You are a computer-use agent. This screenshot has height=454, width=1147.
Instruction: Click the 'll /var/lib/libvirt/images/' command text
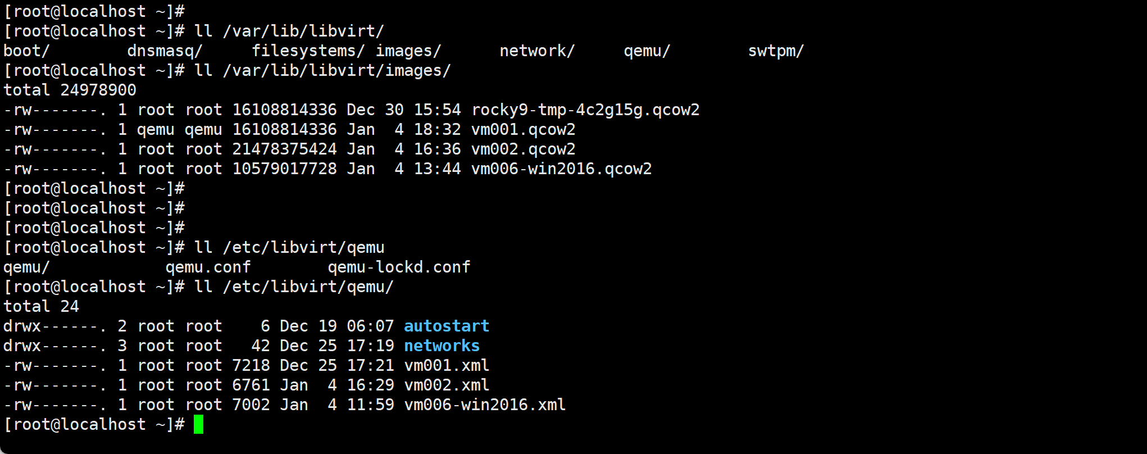(322, 71)
